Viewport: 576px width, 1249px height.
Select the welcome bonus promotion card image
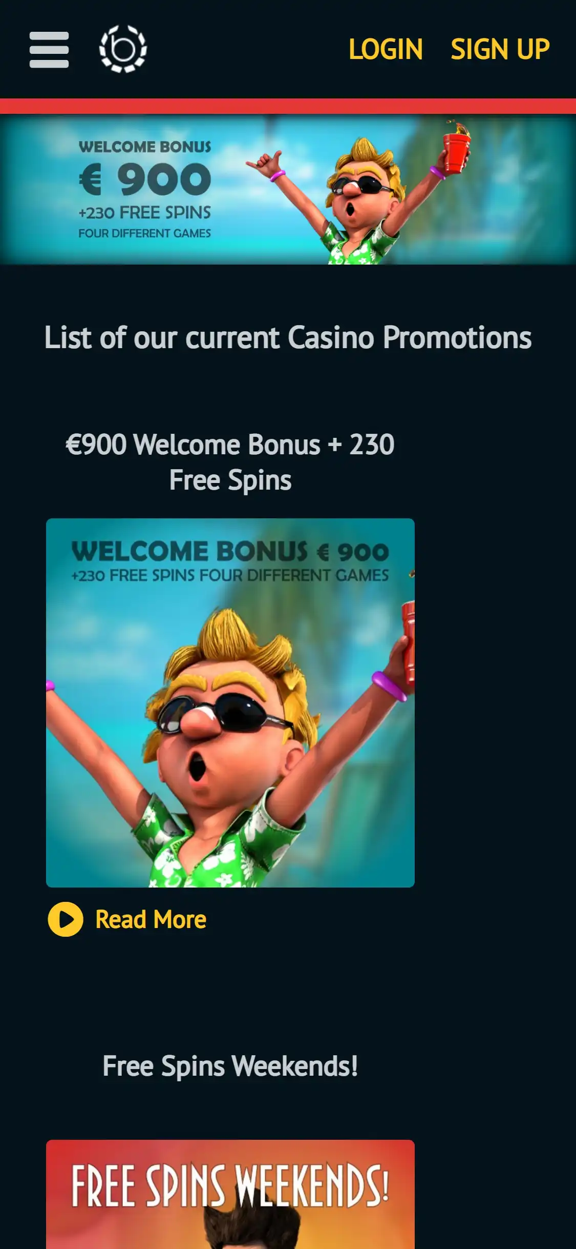(230, 703)
